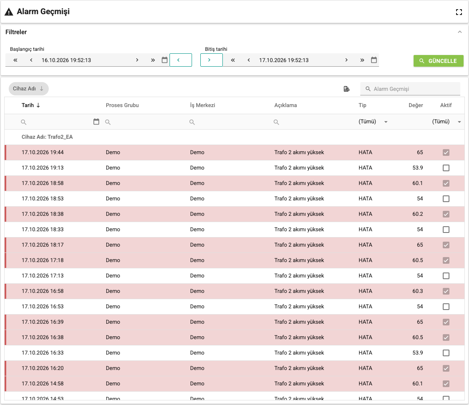Toggle Aktif checkbox for 17.10.2026 19:44 row
Screen dimensions: 469x405
446,152
